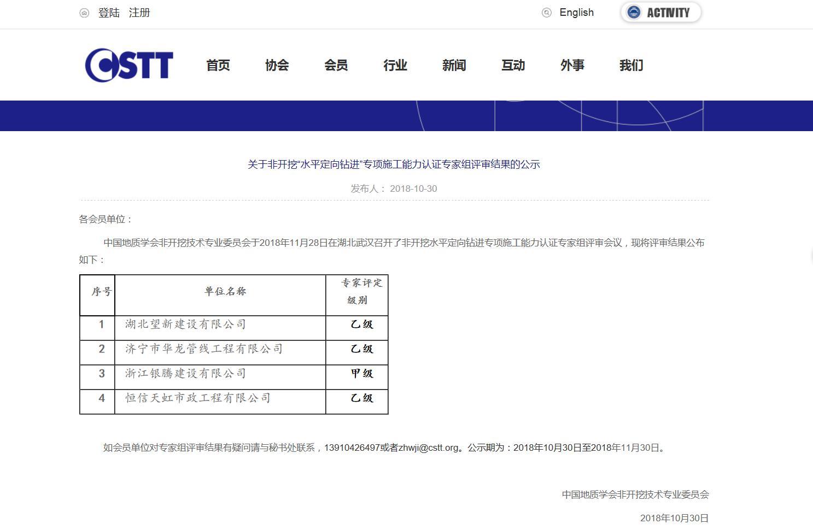Click the search icon beside English
Screen dimensions: 813x530
tap(546, 13)
